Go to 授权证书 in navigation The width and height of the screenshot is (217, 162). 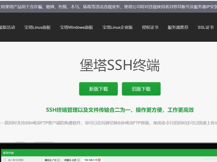point(150,28)
